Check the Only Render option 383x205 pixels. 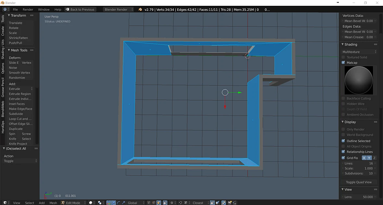[x=343, y=129]
